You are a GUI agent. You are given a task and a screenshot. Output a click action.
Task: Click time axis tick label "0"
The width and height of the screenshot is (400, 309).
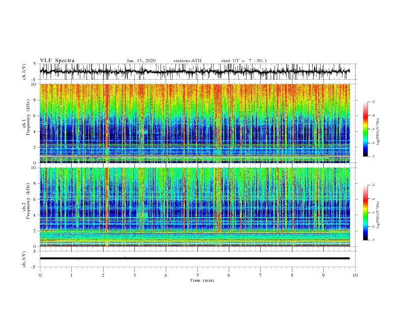[x=40, y=275]
